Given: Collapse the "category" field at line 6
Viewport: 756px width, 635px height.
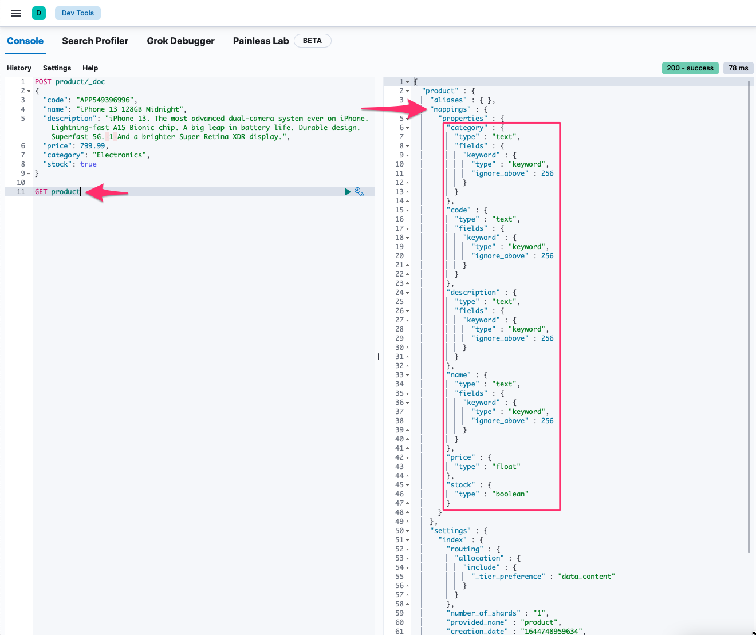Looking at the screenshot, I should coord(408,128).
